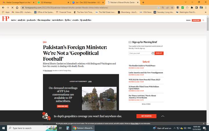Click the red SUBSCRIBE button in header
209x131 pixels.
click(196, 20)
